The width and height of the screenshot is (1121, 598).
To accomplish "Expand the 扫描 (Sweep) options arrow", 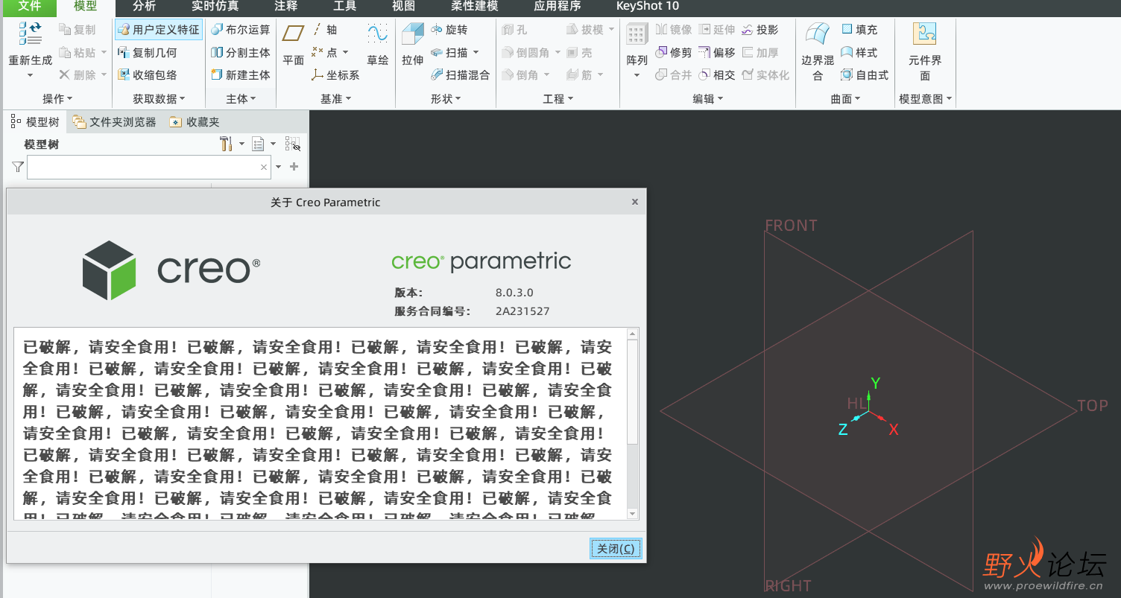I will click(x=476, y=53).
